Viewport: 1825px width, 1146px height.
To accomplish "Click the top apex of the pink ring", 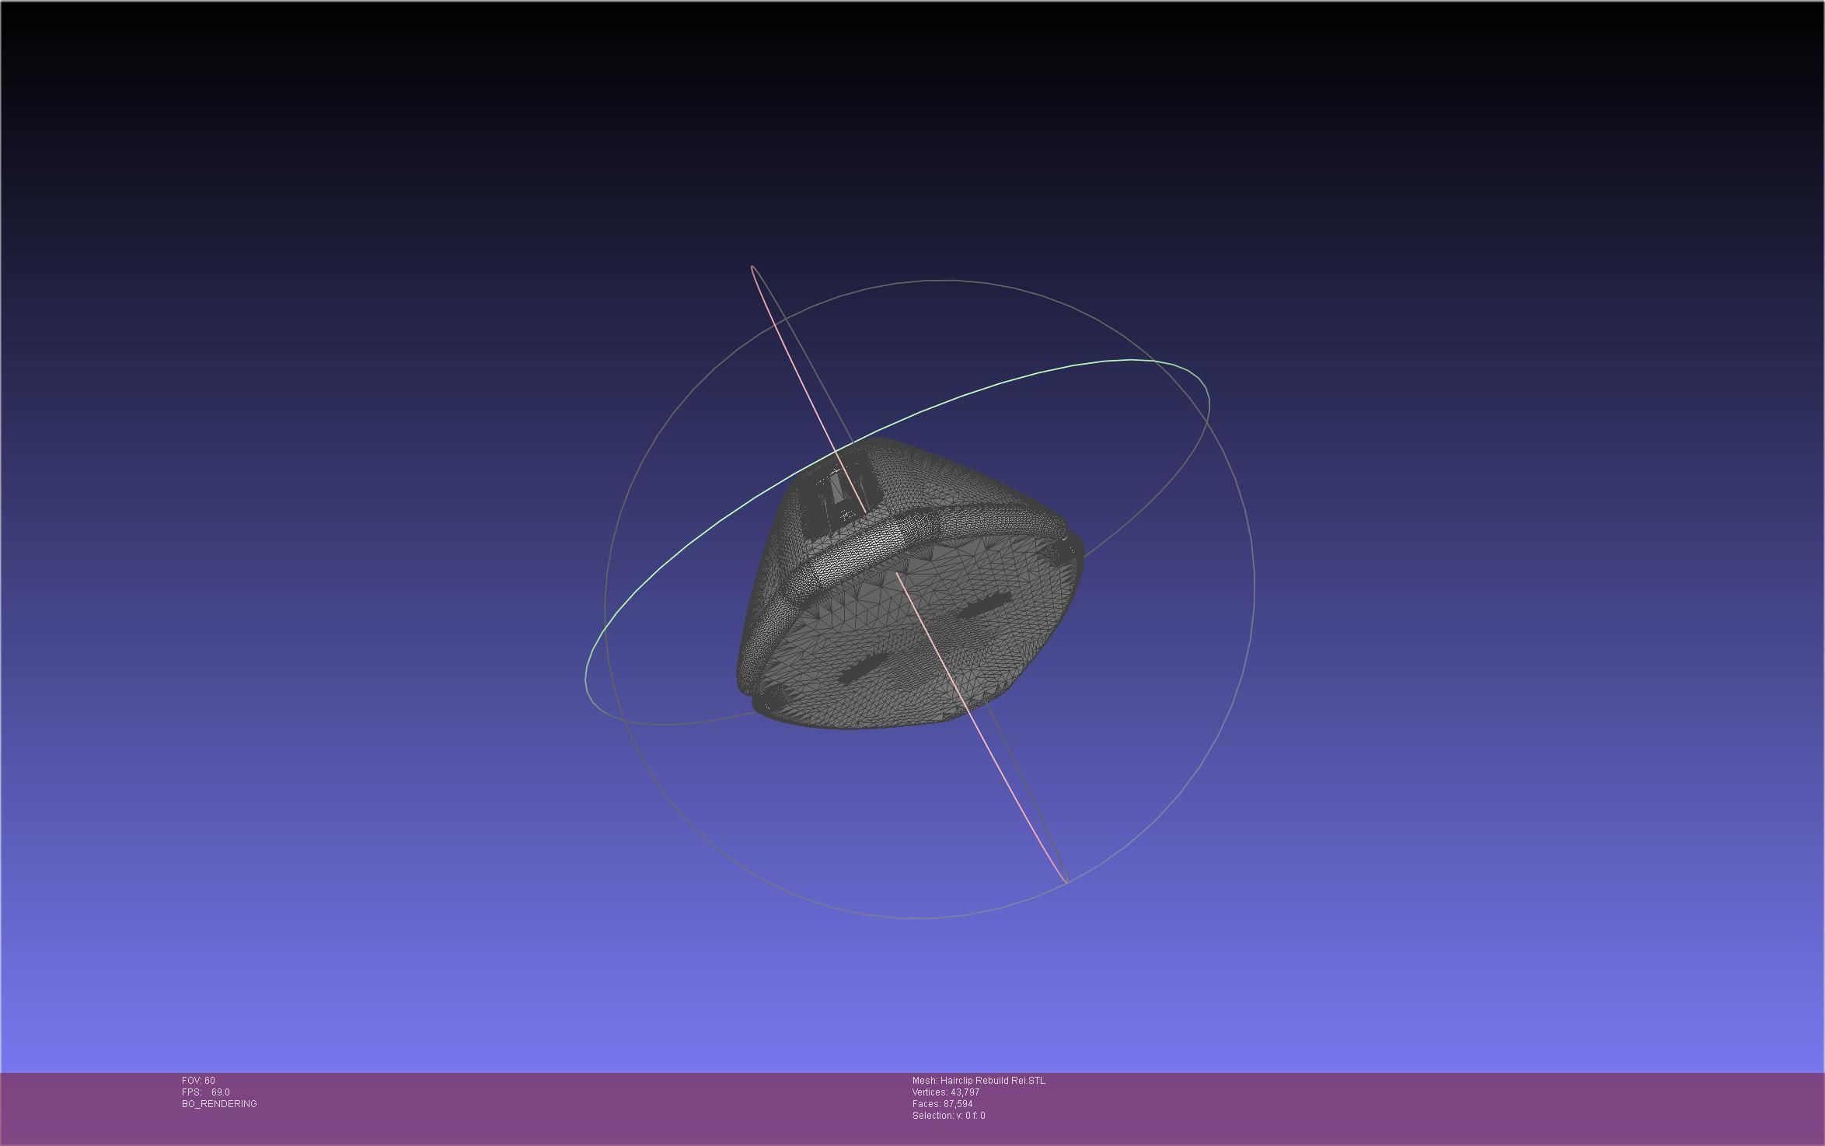I will pyautogui.click(x=753, y=267).
